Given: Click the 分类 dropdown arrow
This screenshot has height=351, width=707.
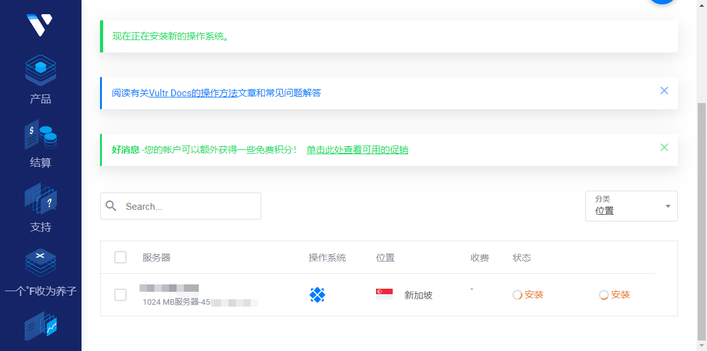Looking at the screenshot, I should coord(667,206).
